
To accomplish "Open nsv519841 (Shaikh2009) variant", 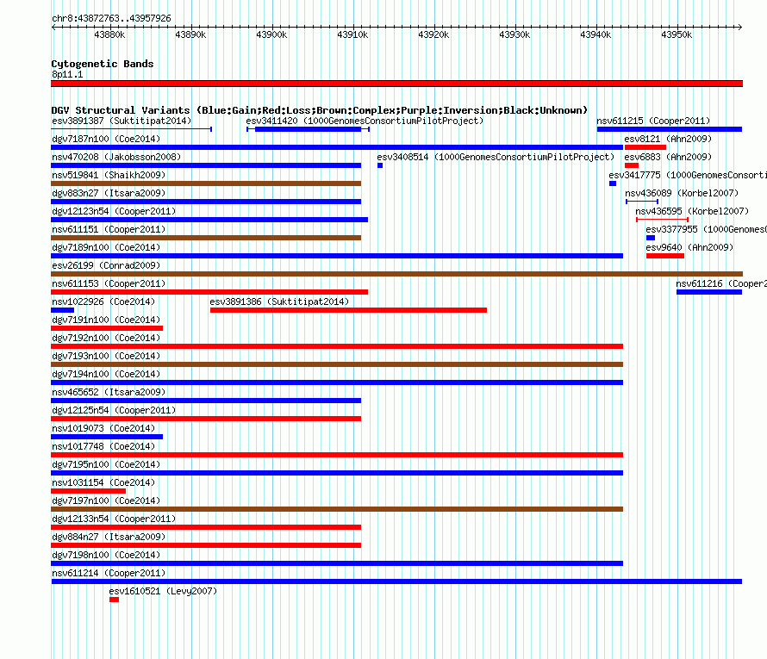I will click(x=109, y=175).
